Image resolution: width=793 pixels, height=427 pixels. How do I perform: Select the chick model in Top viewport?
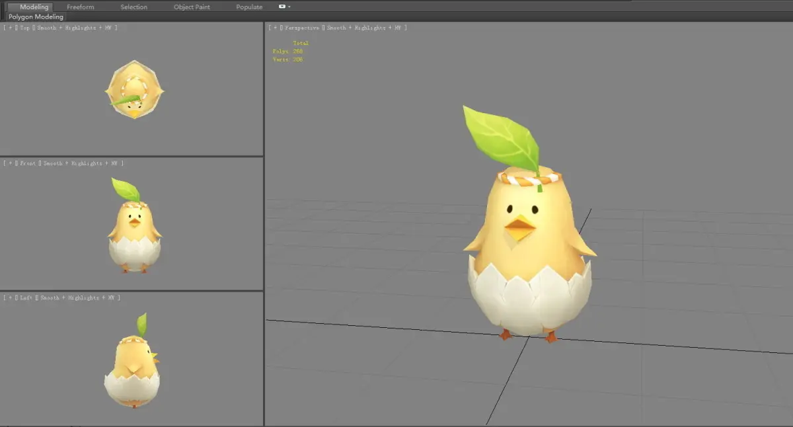[x=134, y=91]
